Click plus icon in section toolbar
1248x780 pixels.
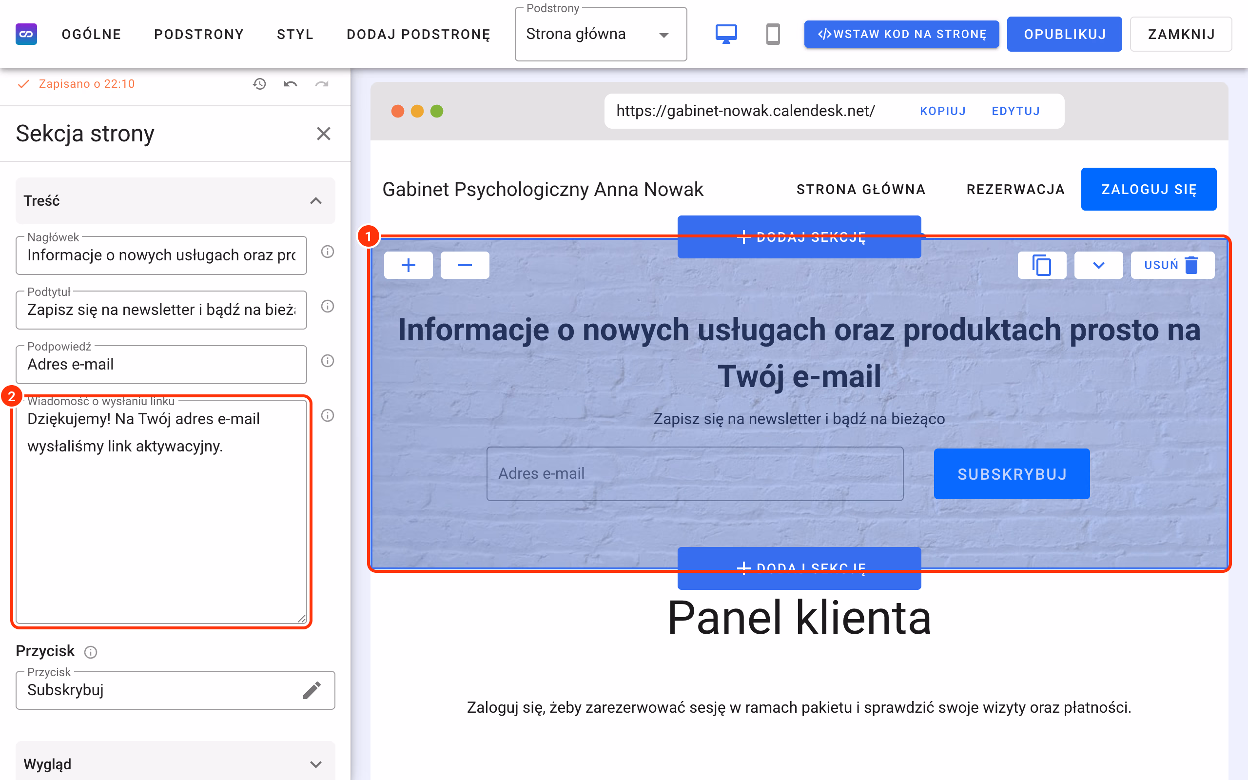409,265
